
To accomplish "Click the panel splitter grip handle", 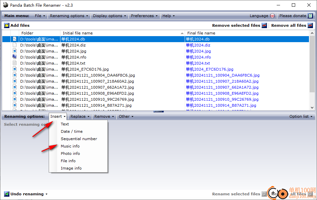I will pos(158,111).
